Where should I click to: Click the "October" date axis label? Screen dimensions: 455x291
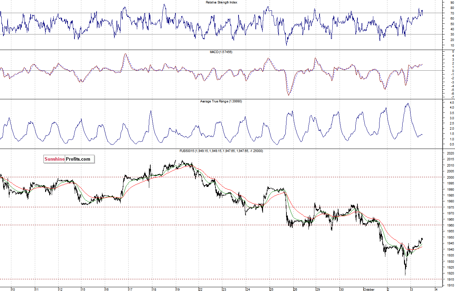[369, 289]
